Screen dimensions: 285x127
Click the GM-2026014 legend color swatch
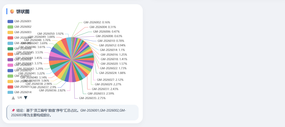[x=10, y=92]
